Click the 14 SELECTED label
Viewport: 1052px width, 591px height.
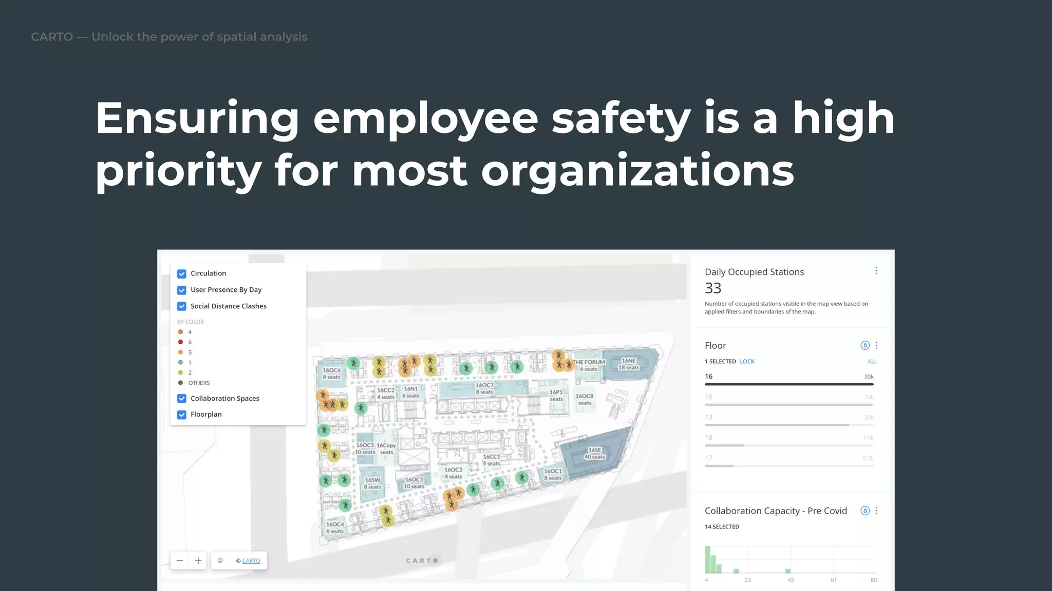722,527
